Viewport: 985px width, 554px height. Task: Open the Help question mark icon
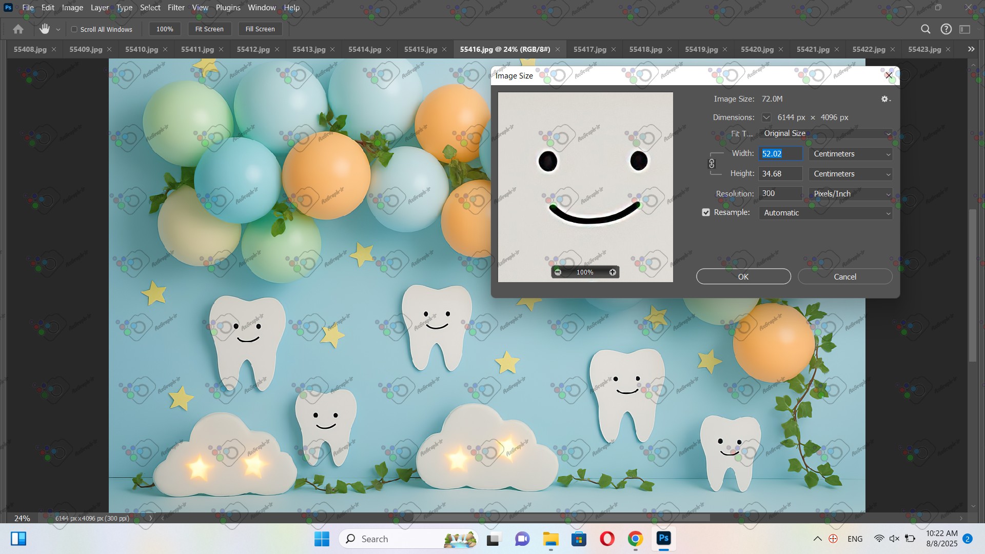pyautogui.click(x=946, y=29)
